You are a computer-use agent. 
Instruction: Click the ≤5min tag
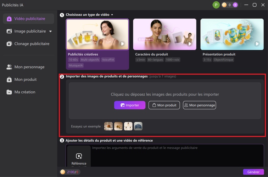point(140,60)
